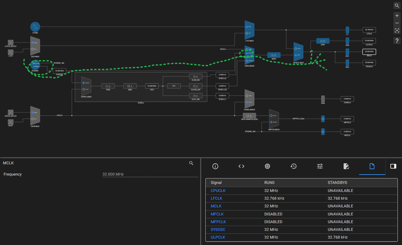402x245 pixels.
Task: Toggle the side panel layout icon
Action: coord(393,166)
